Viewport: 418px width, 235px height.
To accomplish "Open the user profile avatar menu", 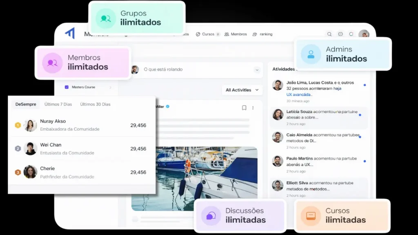I will pos(363,34).
